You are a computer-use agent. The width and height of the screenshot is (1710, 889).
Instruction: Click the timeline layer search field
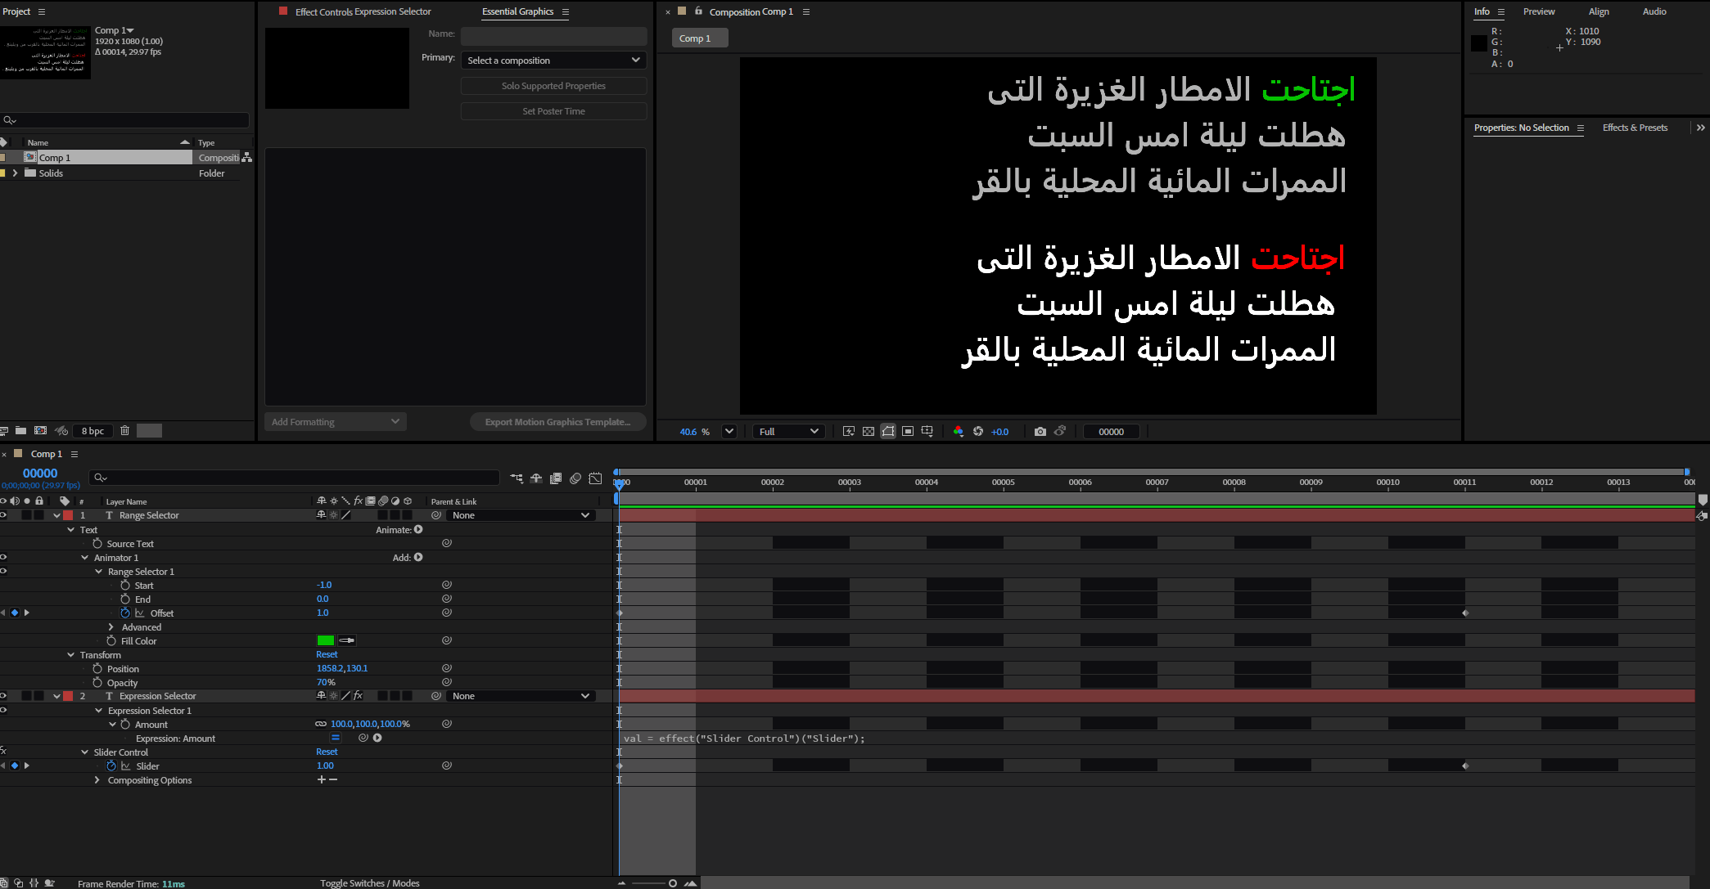(x=295, y=478)
